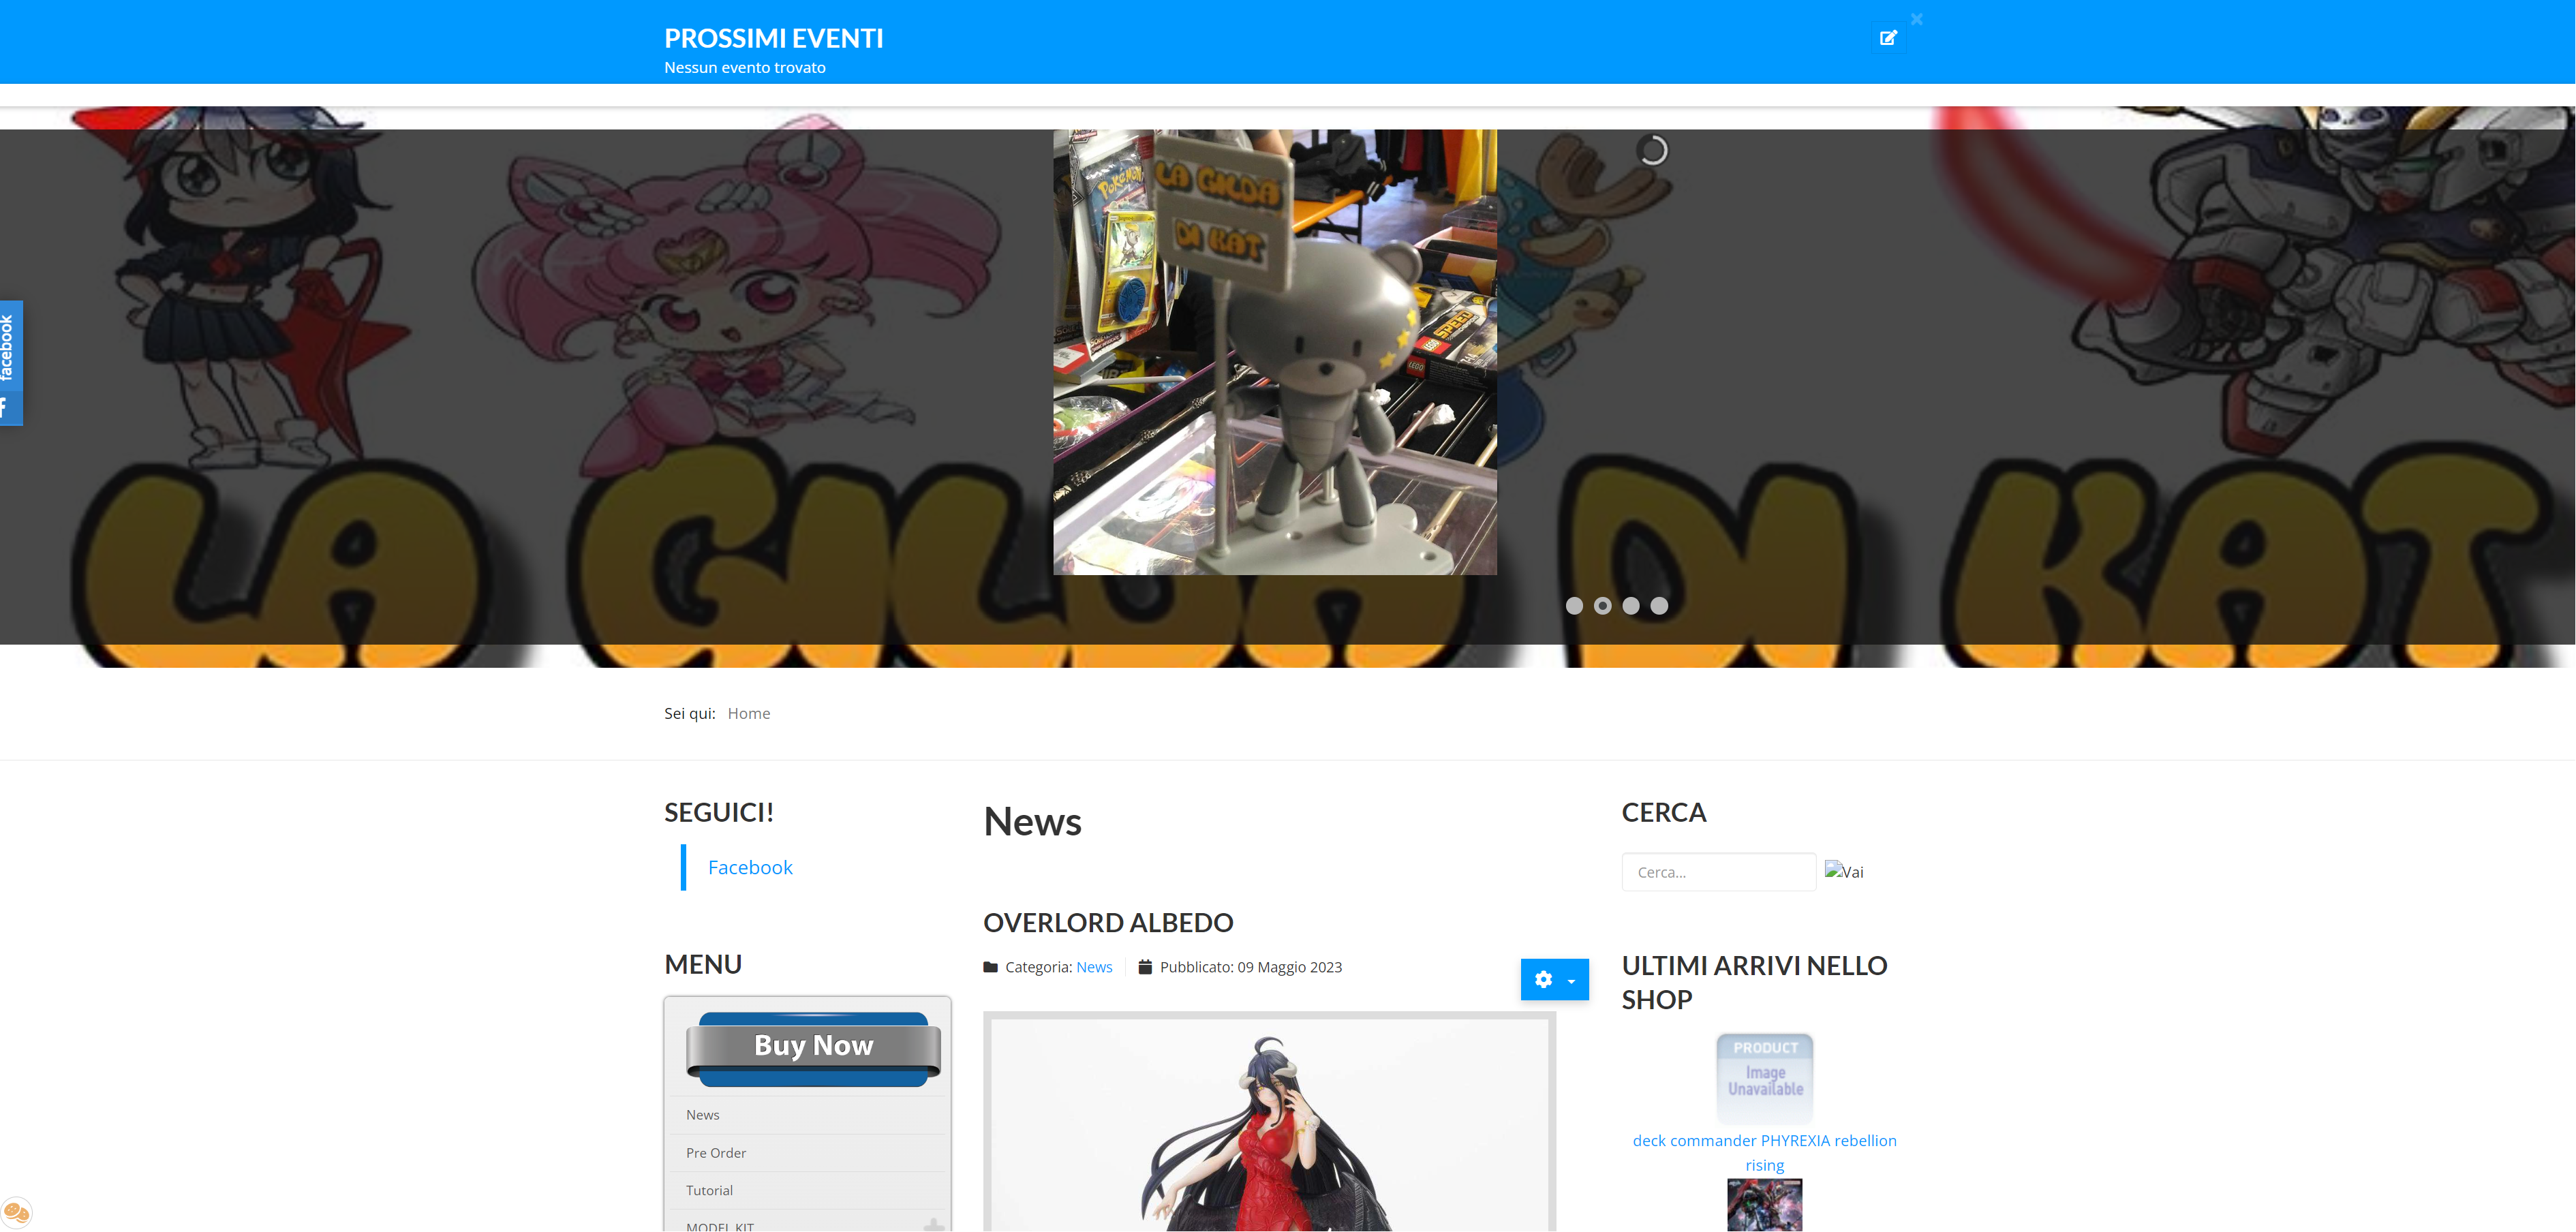
Task: Click the 'Nessun evento trovato' text
Action: click(744, 68)
